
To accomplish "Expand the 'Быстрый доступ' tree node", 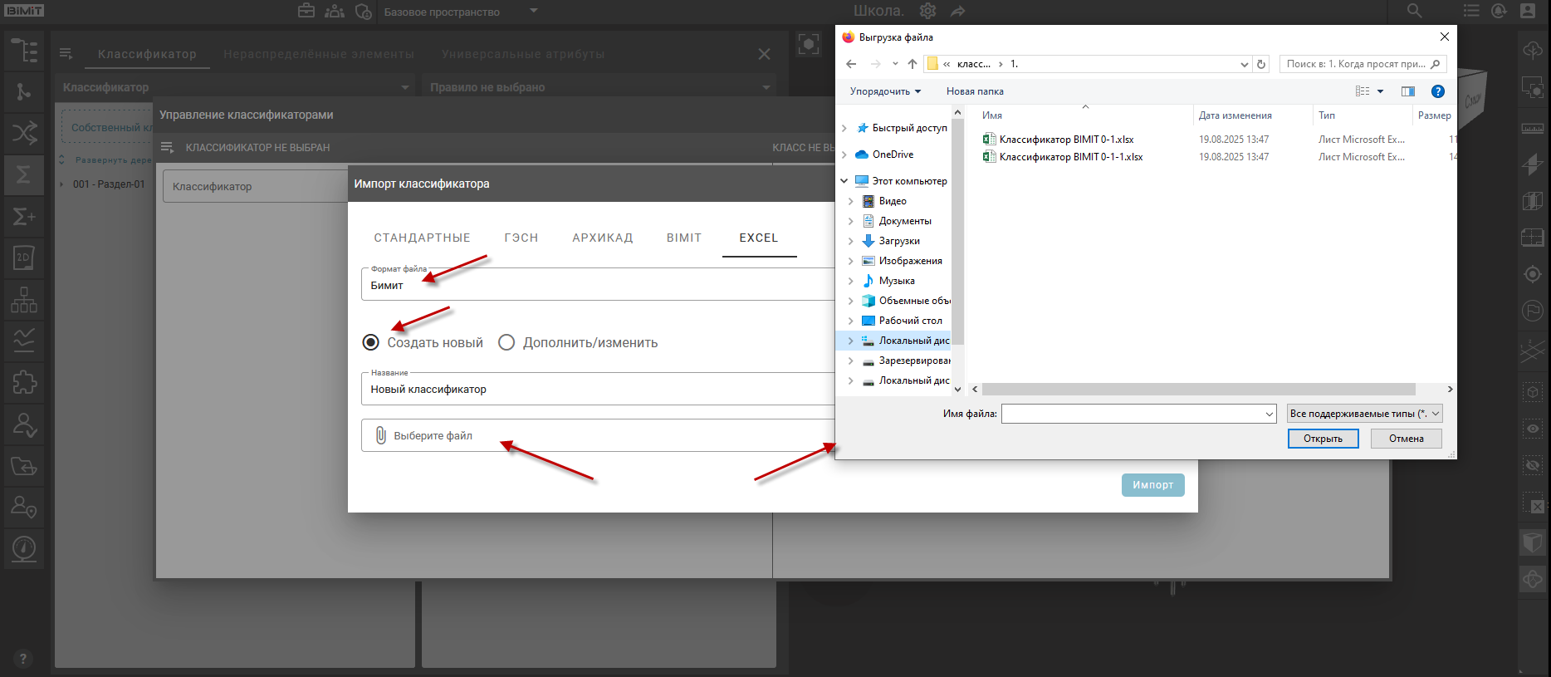I will pyautogui.click(x=844, y=128).
